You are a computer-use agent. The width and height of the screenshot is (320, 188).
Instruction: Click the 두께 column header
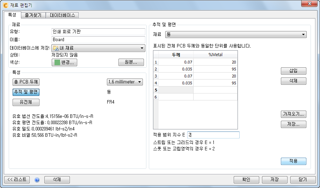[x=176, y=55]
